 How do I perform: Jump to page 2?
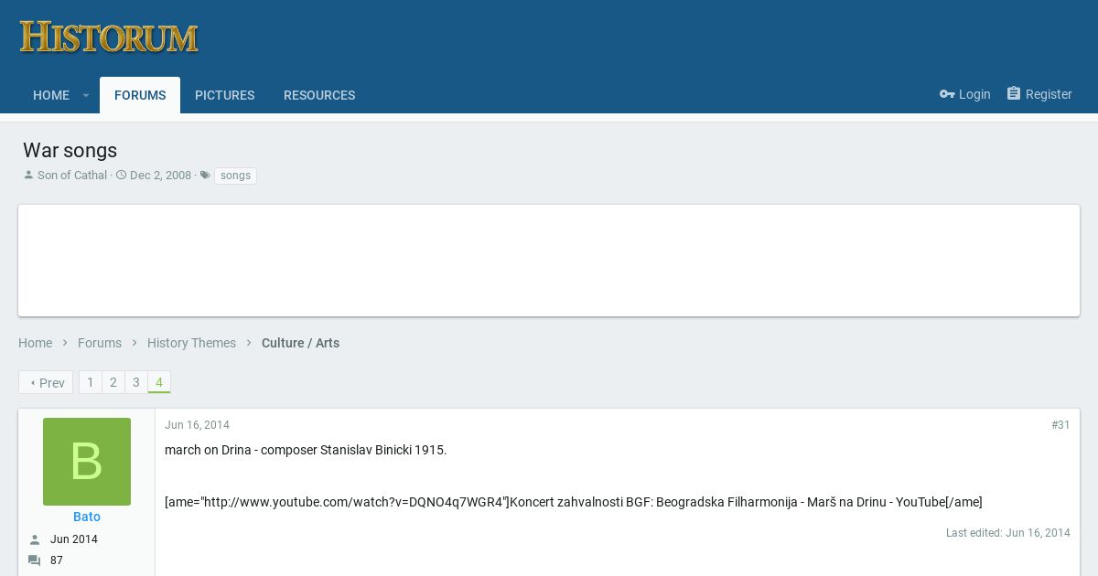(113, 382)
